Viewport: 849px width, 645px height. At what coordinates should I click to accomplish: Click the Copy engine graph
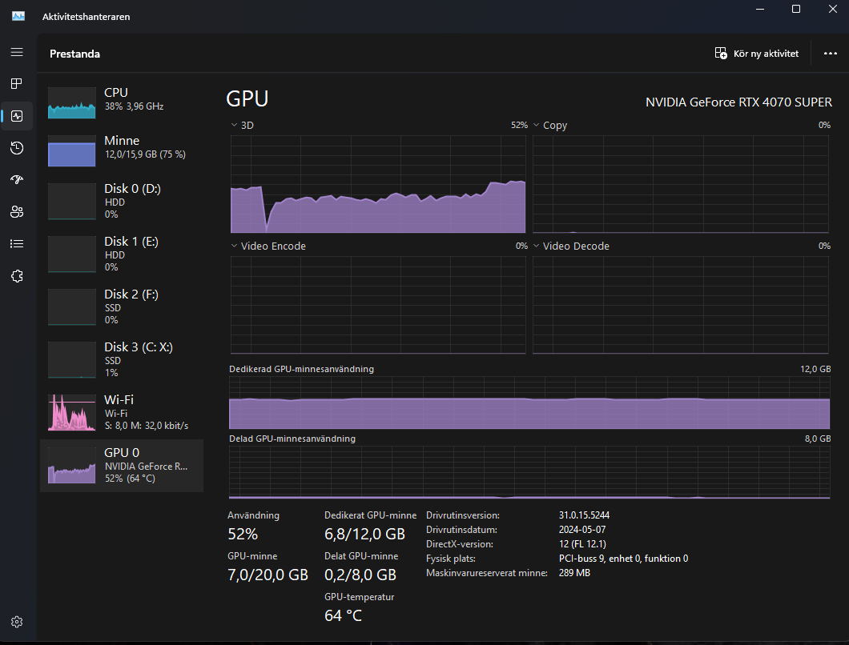pyautogui.click(x=681, y=184)
